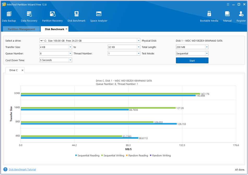Open Space Analyzer
Viewport: 248px width, 175px height.
(99, 16)
